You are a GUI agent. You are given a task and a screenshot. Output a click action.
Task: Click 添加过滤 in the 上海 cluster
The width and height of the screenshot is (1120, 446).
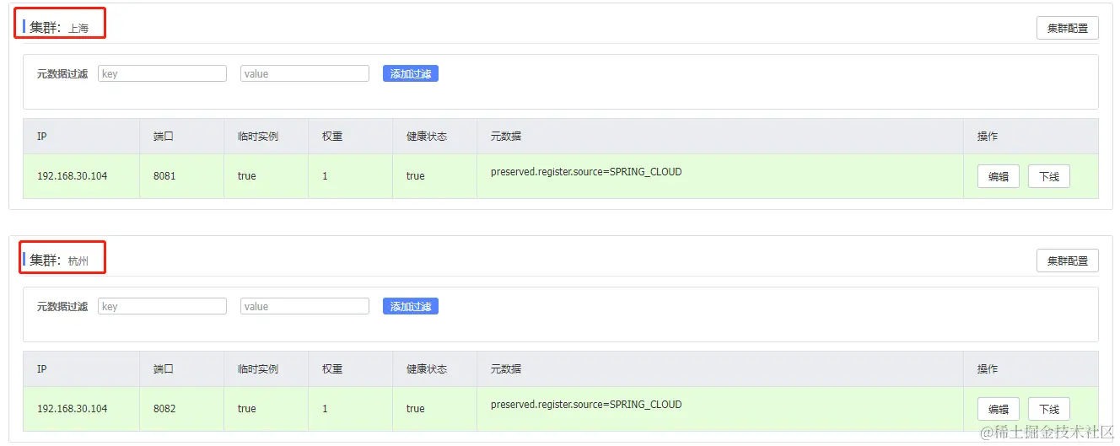tap(411, 73)
